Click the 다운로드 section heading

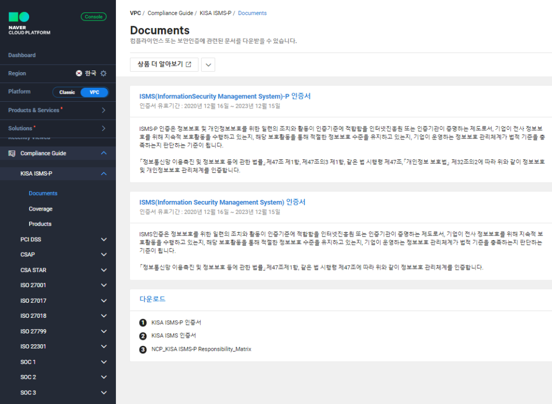(x=153, y=299)
